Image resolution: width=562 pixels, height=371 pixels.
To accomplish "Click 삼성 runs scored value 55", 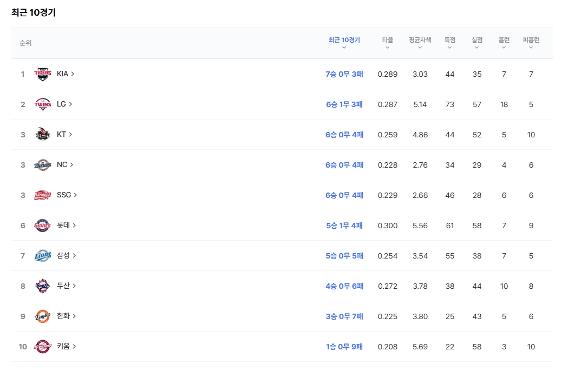I will point(450,256).
